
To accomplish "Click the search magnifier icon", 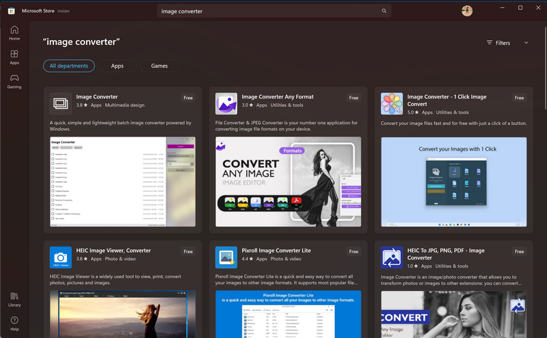I will 384,11.
